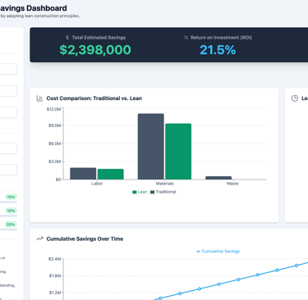Screen dimensions: 308x300
Task: Click the gray Traditional legend color square
Action: tap(153, 192)
